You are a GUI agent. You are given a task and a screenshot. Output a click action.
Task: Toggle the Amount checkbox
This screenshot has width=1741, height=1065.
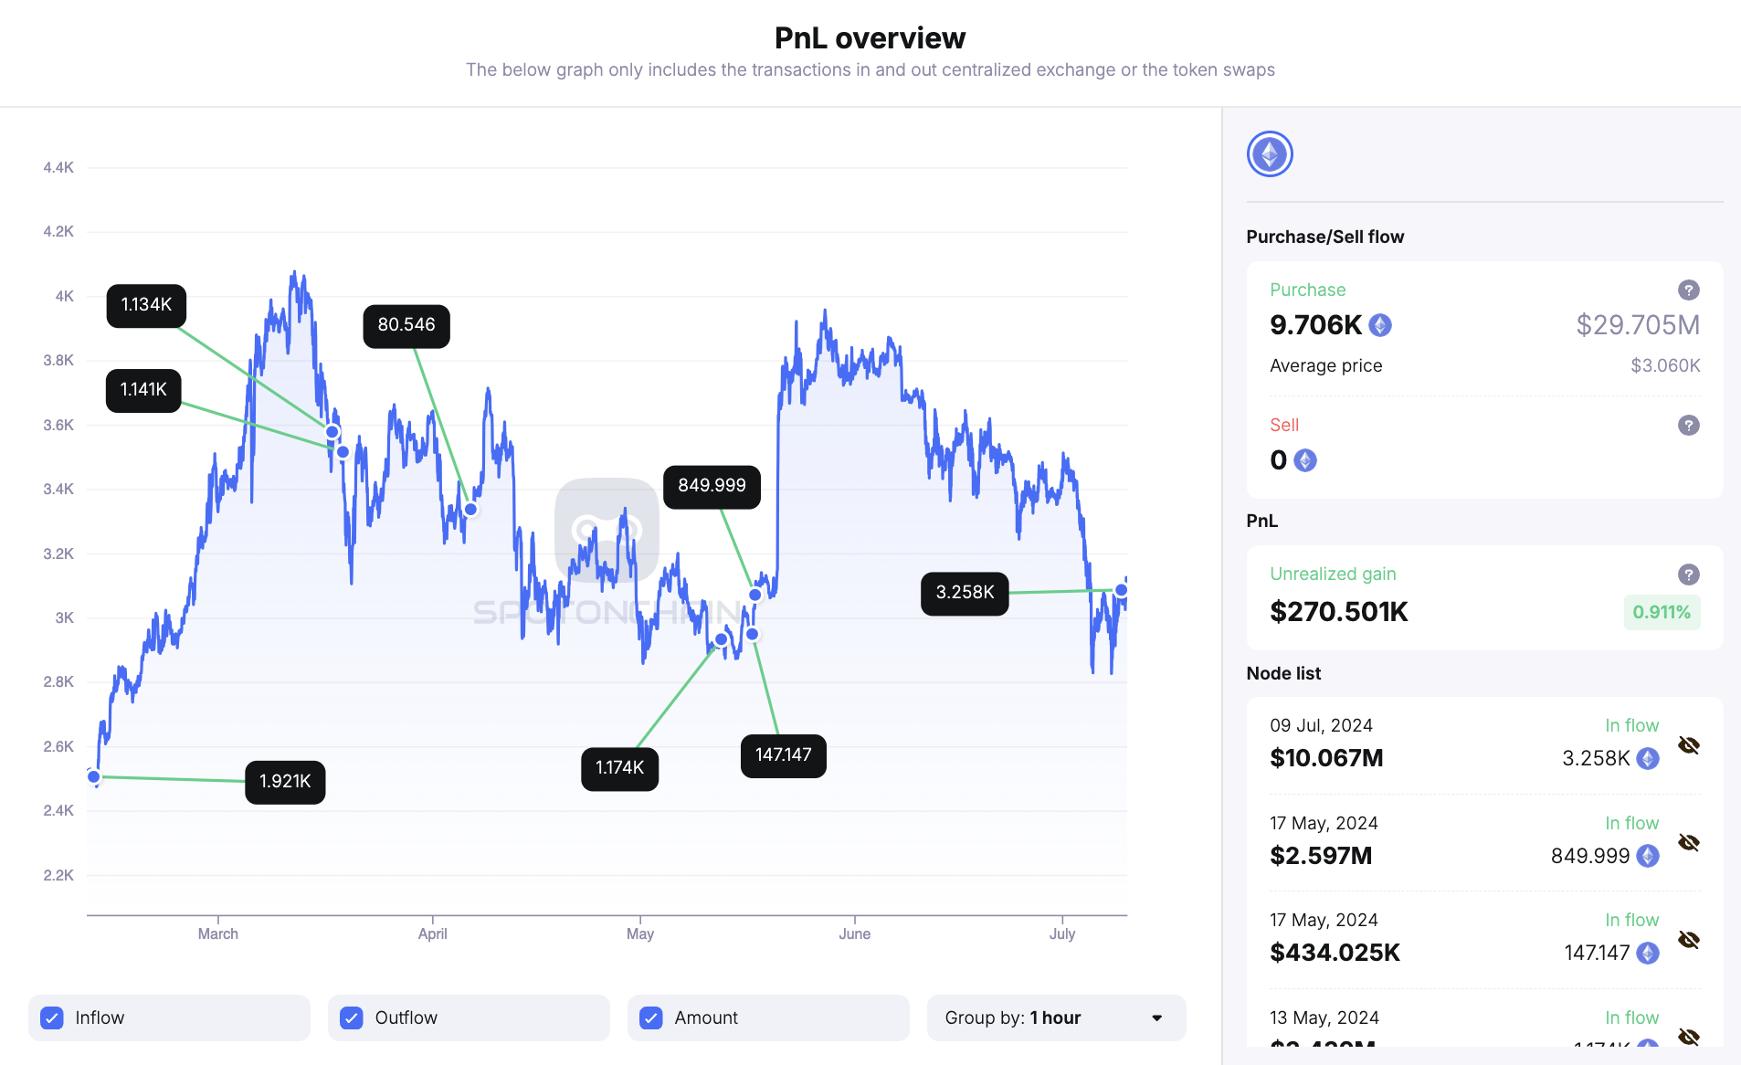click(x=651, y=1018)
